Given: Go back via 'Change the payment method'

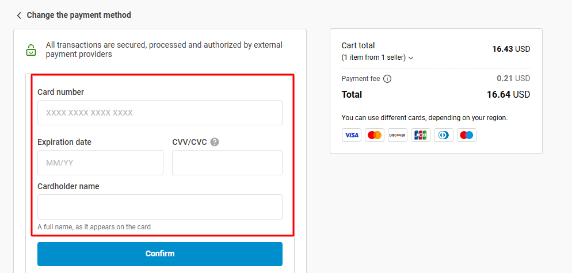Looking at the screenshot, I should 79,16.
